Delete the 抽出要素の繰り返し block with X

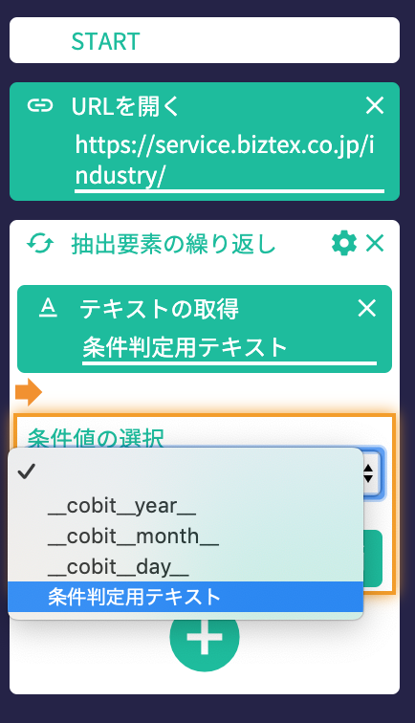(x=375, y=243)
